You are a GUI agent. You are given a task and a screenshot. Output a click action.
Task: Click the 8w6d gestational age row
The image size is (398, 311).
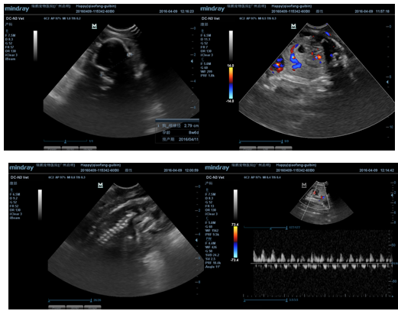pos(177,132)
